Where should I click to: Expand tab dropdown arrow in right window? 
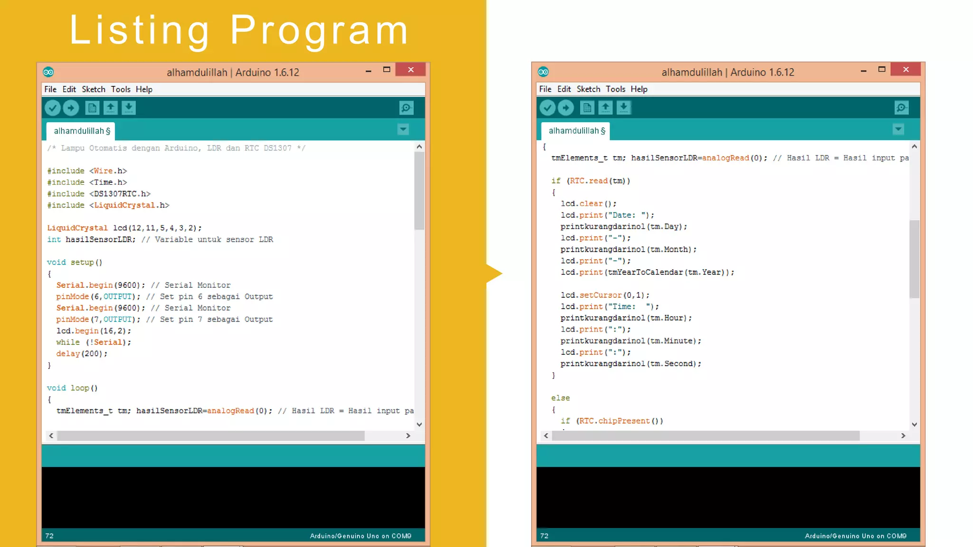[x=898, y=129]
